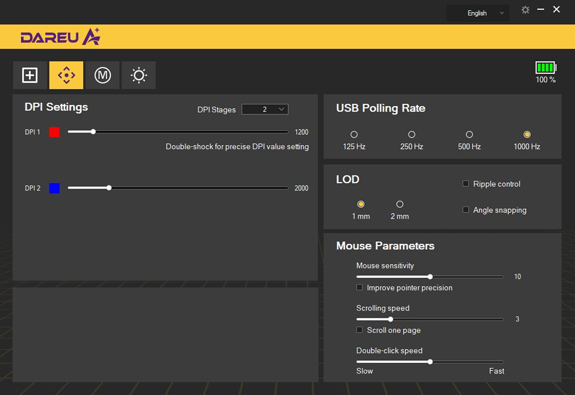Open the lighting sun-icon tab
Viewport: 575px width, 395px height.
[139, 75]
